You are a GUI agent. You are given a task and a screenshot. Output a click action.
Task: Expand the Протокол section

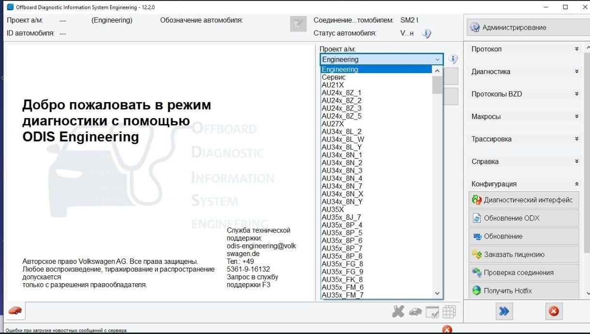pyautogui.click(x=524, y=49)
